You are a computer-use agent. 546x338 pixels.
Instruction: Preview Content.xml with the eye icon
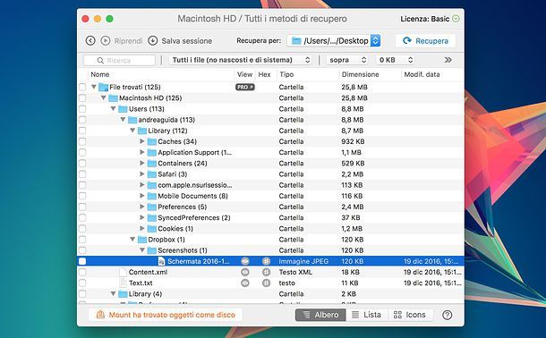(x=245, y=272)
